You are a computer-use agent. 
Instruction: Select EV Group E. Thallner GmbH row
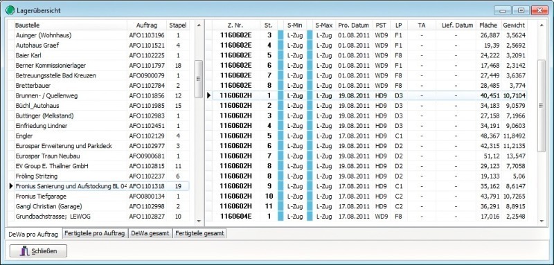click(101, 166)
